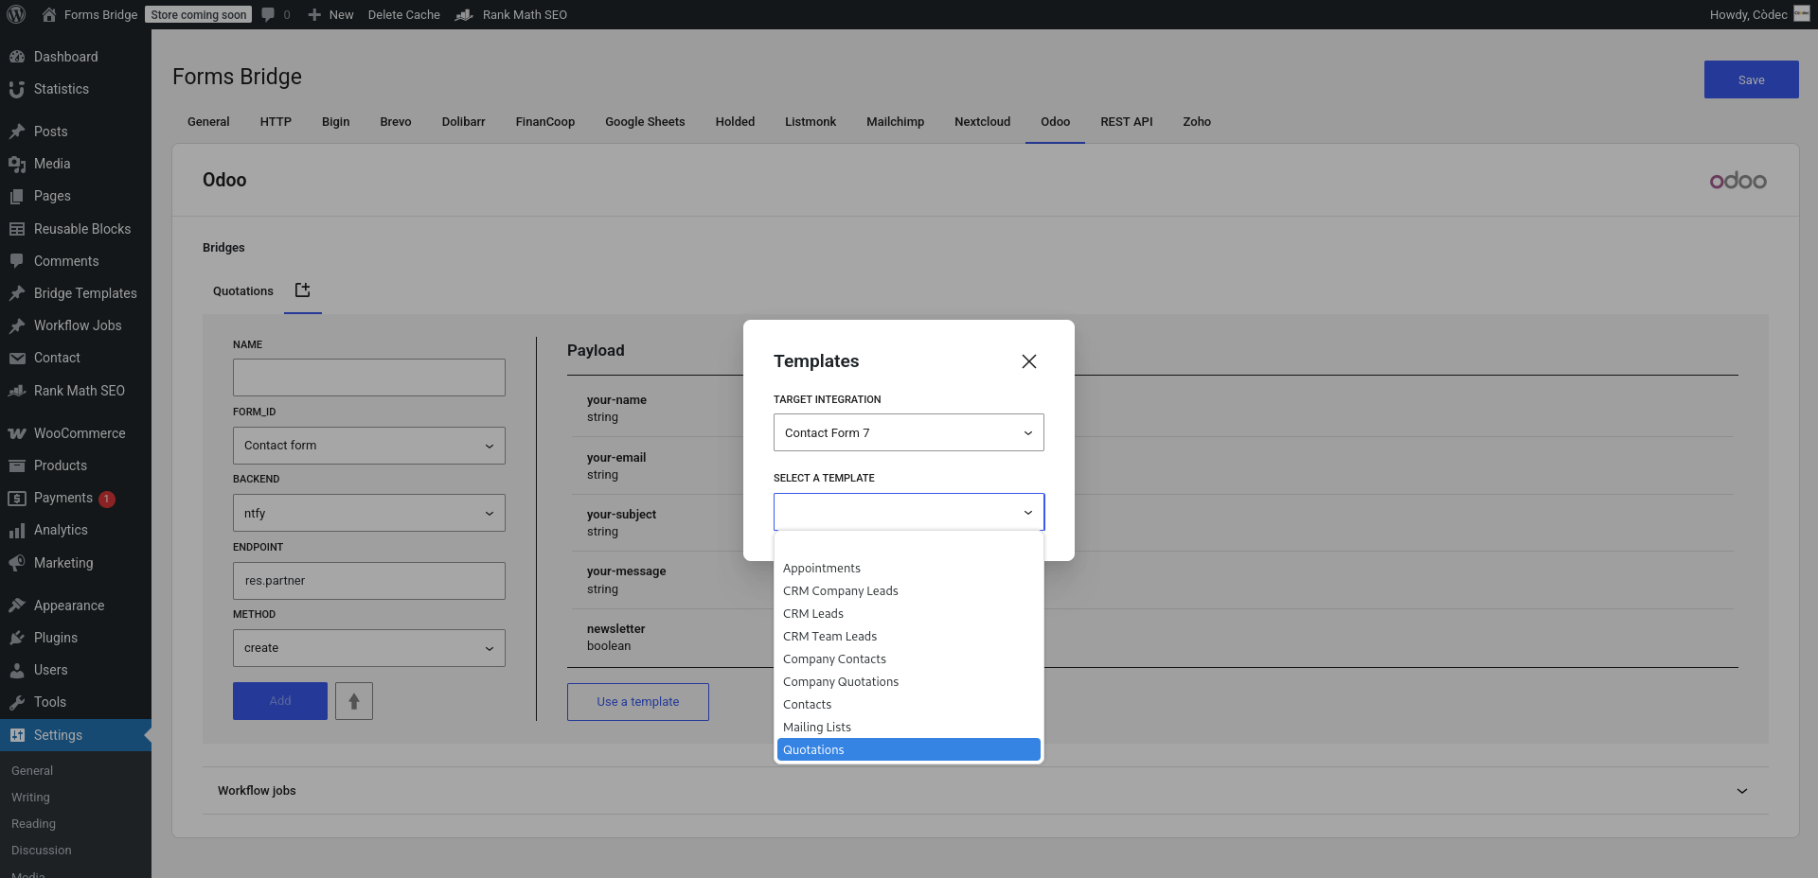
Task: Switch to the REST API tab
Action: pyautogui.click(x=1127, y=122)
